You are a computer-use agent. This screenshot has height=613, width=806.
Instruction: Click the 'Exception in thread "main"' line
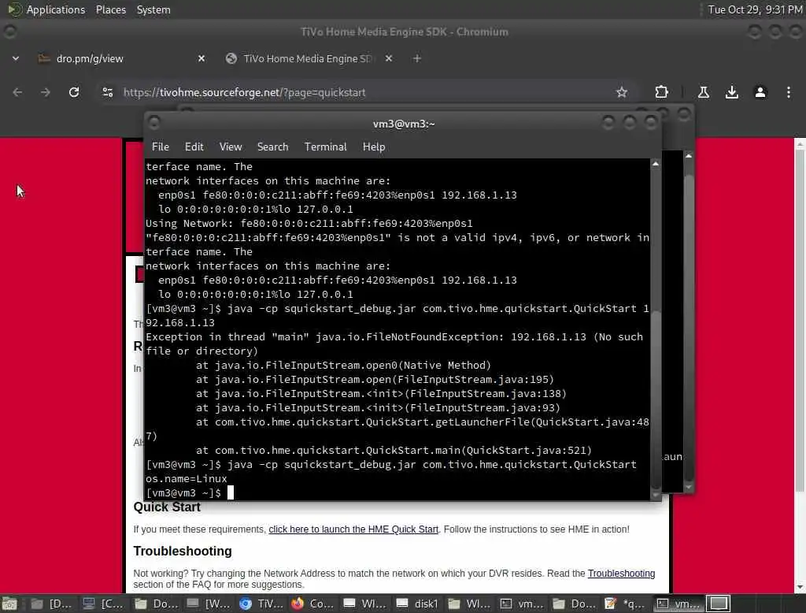pyautogui.click(x=394, y=337)
